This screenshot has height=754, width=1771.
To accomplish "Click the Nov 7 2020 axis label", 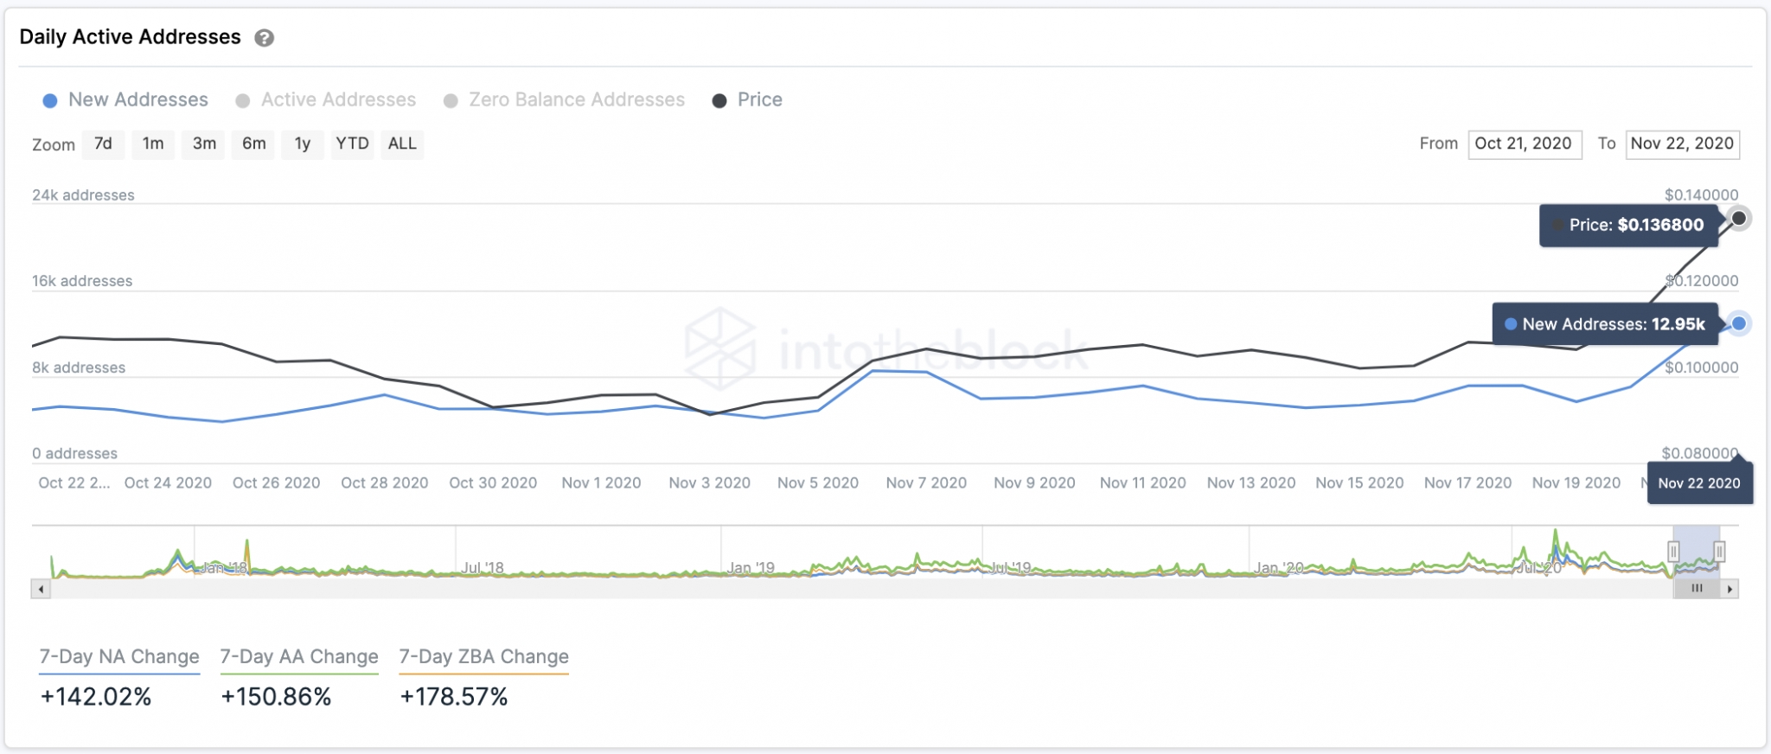I will coord(926,483).
